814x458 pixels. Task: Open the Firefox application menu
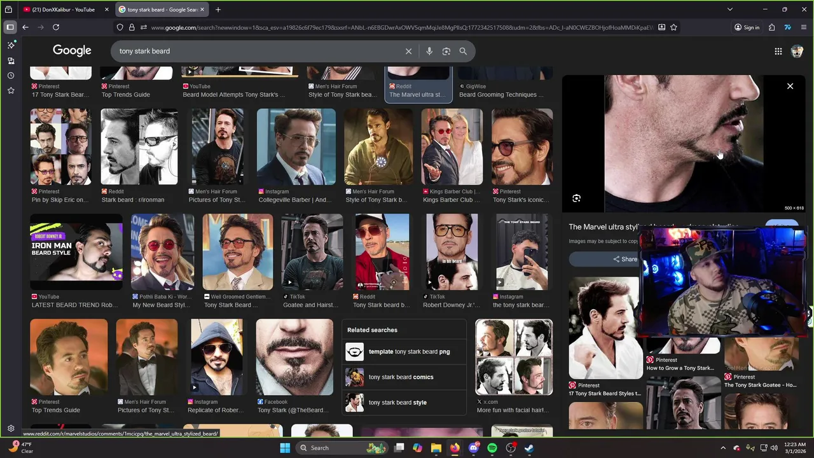click(x=804, y=27)
